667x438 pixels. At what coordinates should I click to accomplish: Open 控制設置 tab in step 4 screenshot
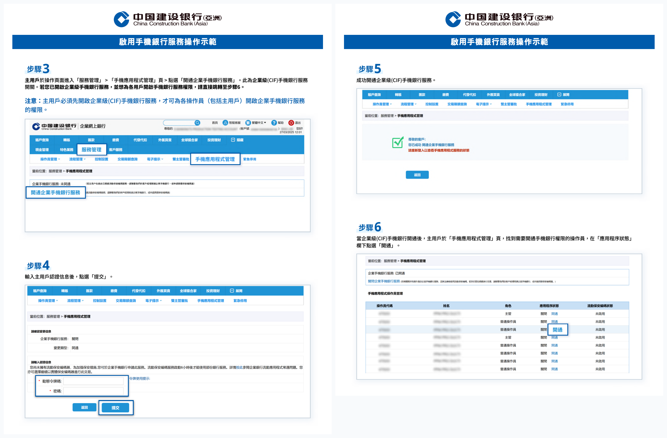click(x=100, y=301)
